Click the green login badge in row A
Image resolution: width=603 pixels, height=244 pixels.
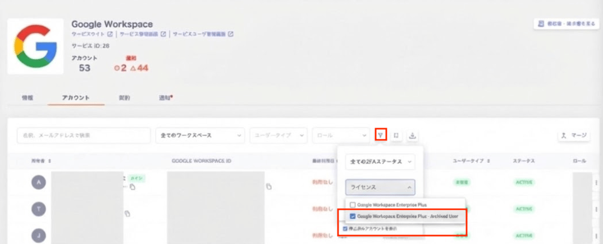click(137, 179)
